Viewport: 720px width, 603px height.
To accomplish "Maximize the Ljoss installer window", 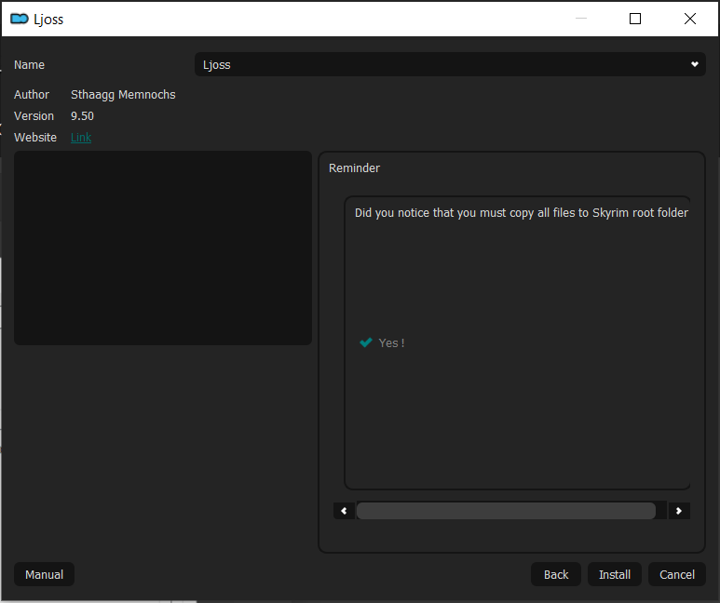I will (x=635, y=19).
